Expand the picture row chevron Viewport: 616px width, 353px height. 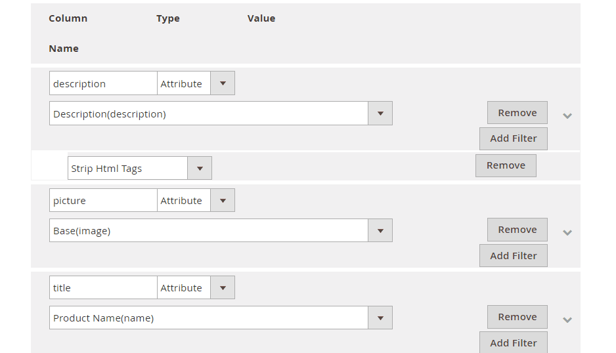point(567,232)
